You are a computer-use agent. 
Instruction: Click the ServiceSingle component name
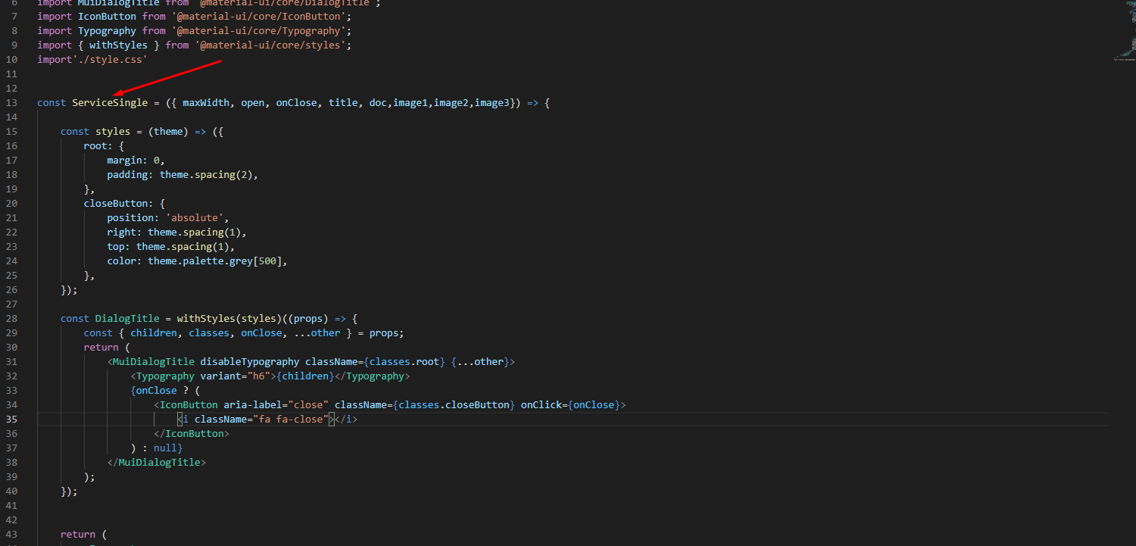click(x=110, y=103)
